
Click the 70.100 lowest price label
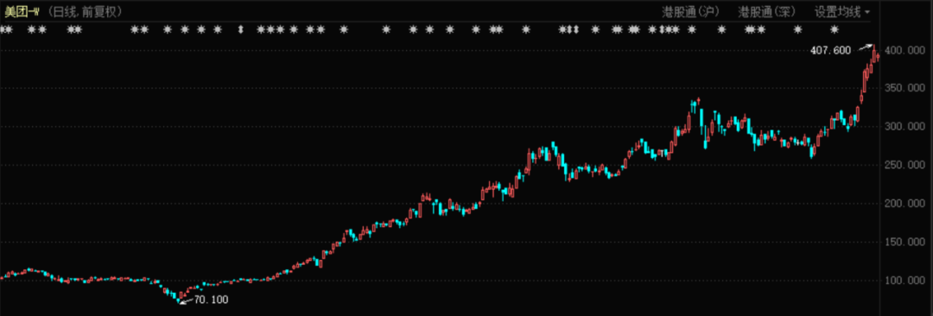coord(212,300)
